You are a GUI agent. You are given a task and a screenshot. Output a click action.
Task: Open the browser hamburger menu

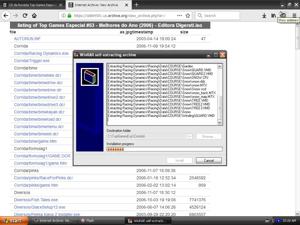(294, 16)
